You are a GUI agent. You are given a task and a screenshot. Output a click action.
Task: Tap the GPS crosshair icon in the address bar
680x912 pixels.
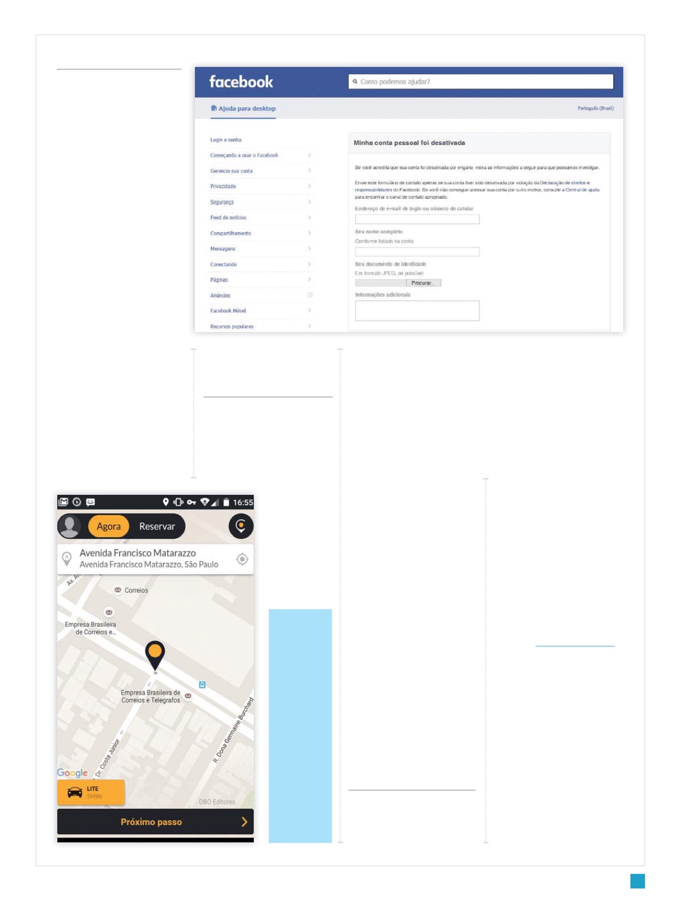[242, 559]
